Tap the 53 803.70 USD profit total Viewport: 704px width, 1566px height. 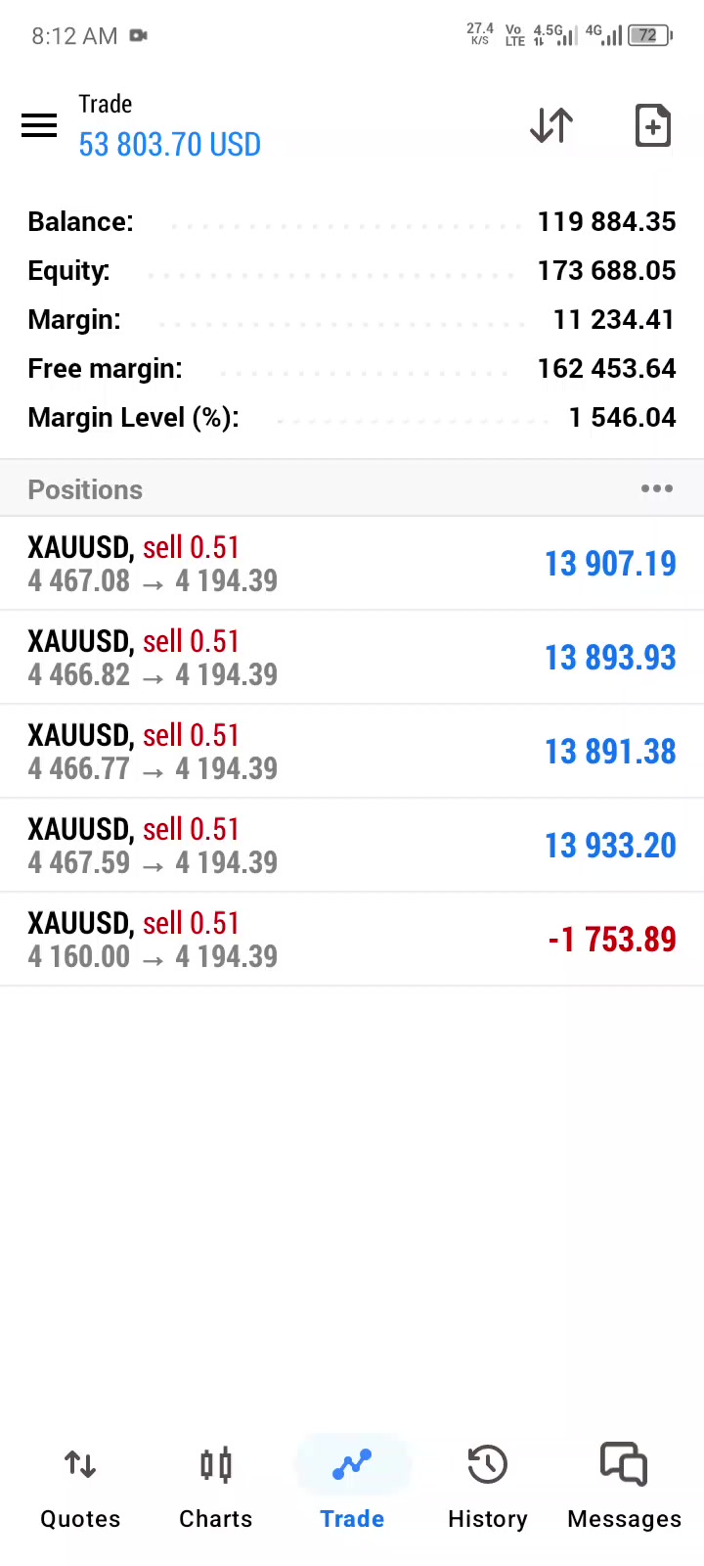coord(169,145)
